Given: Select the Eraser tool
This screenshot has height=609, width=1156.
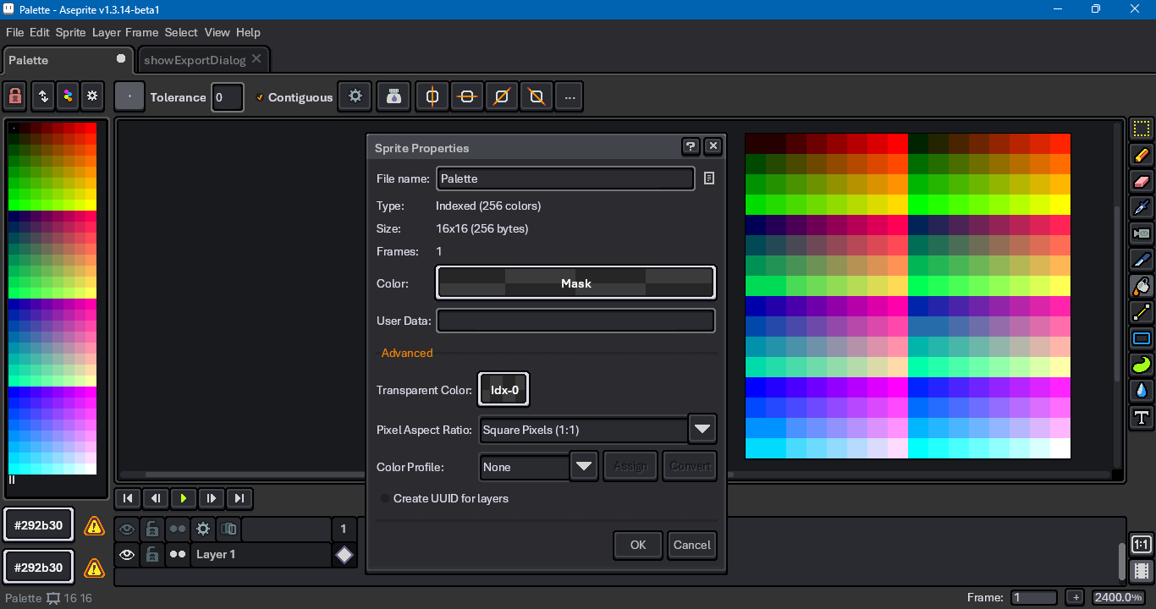Looking at the screenshot, I should pos(1142,182).
